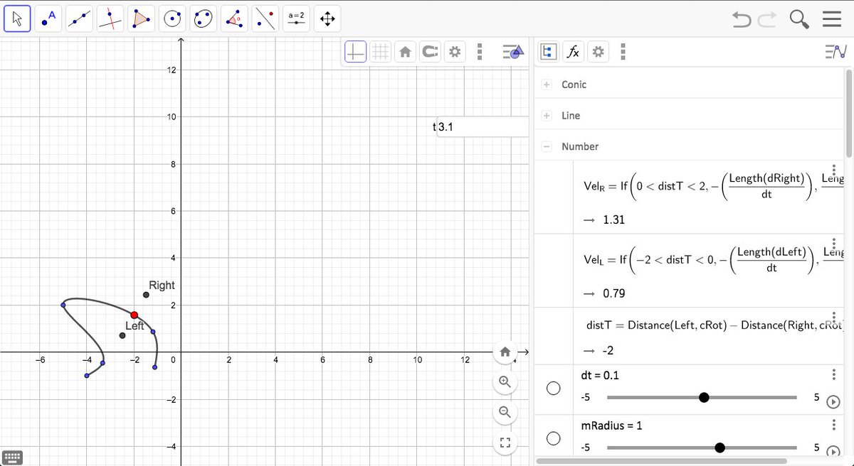Expand the Conic group
Screen dimensions: 854x466
547,85
